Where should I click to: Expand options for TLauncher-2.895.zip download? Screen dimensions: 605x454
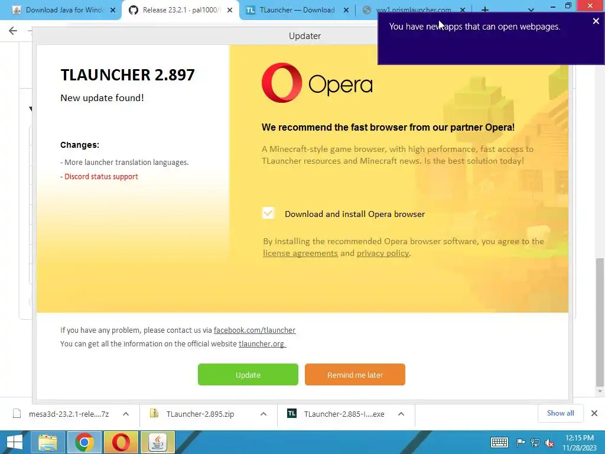pos(264,414)
